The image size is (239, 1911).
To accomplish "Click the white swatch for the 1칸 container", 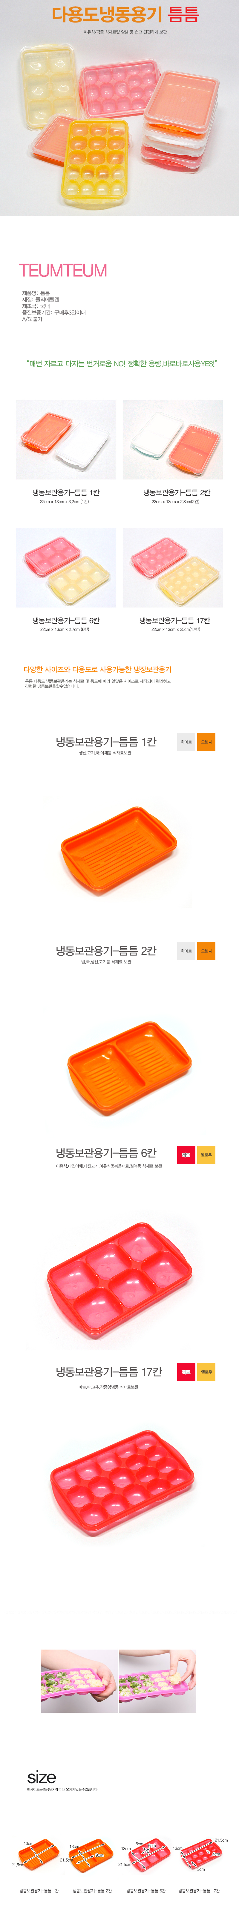I will tap(186, 742).
